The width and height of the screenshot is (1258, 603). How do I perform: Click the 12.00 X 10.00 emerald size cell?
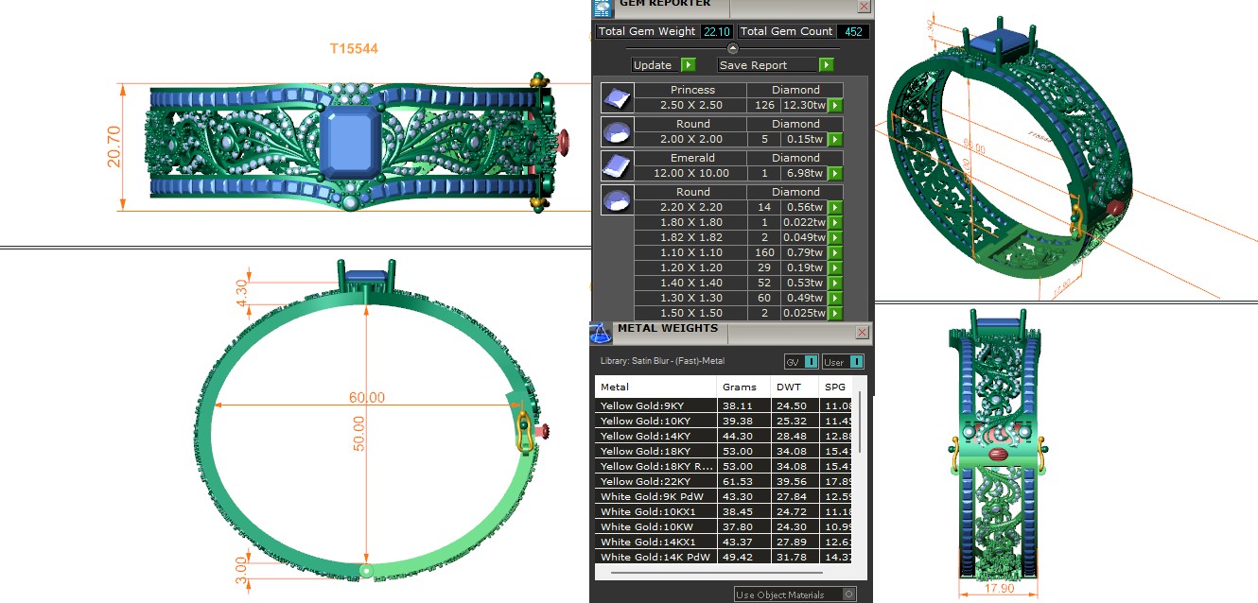(x=690, y=173)
